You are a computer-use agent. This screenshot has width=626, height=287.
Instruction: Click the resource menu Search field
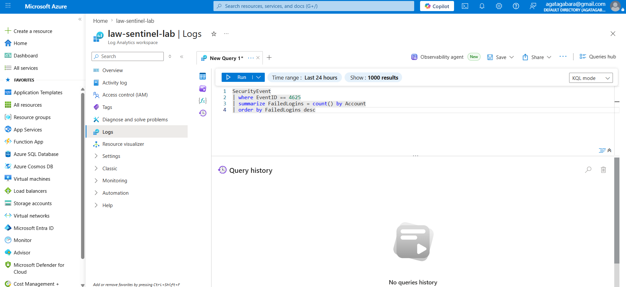128,56
